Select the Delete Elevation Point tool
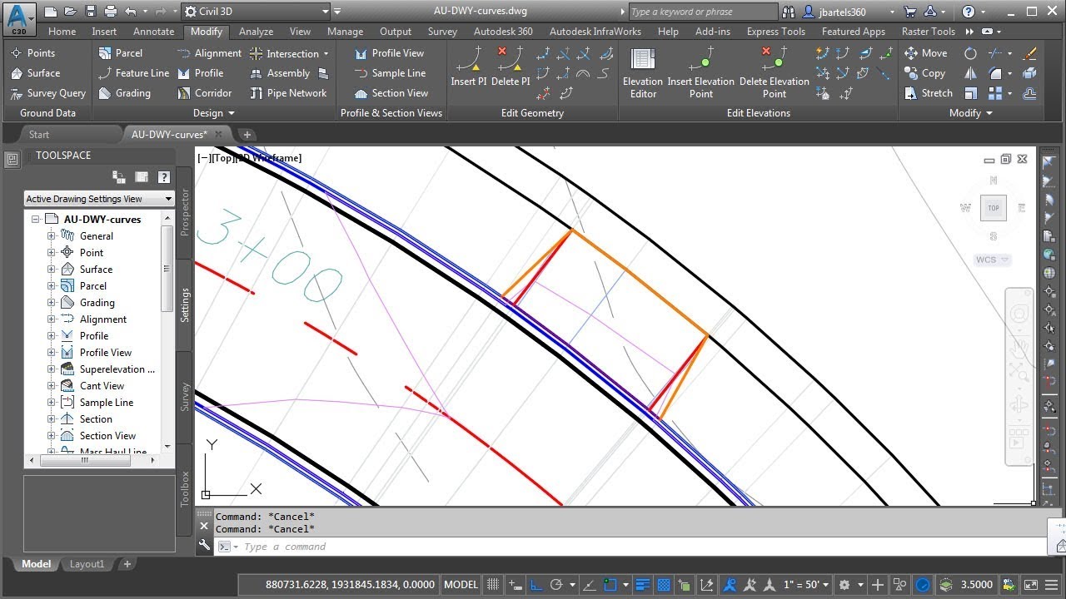The image size is (1066, 599). pyautogui.click(x=775, y=72)
